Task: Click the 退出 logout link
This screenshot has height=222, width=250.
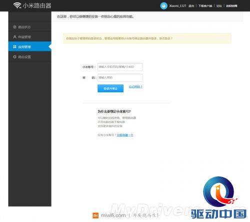Action: [x=191, y=6]
